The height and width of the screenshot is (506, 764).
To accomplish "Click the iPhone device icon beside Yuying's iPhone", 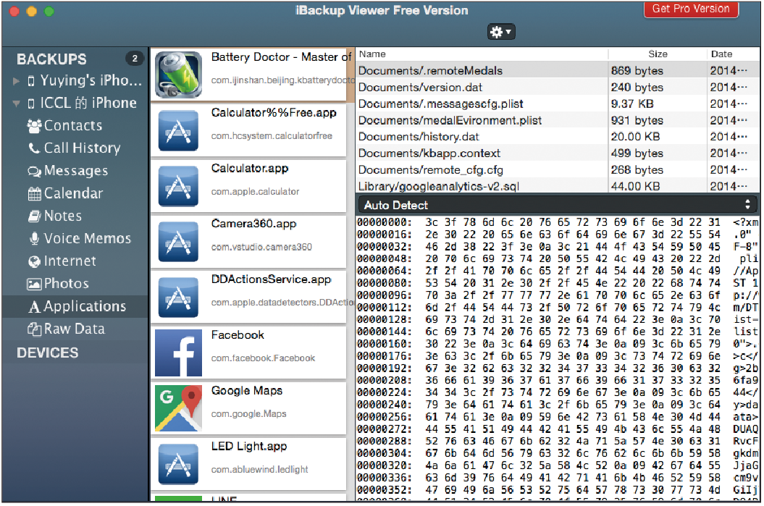I will [31, 81].
